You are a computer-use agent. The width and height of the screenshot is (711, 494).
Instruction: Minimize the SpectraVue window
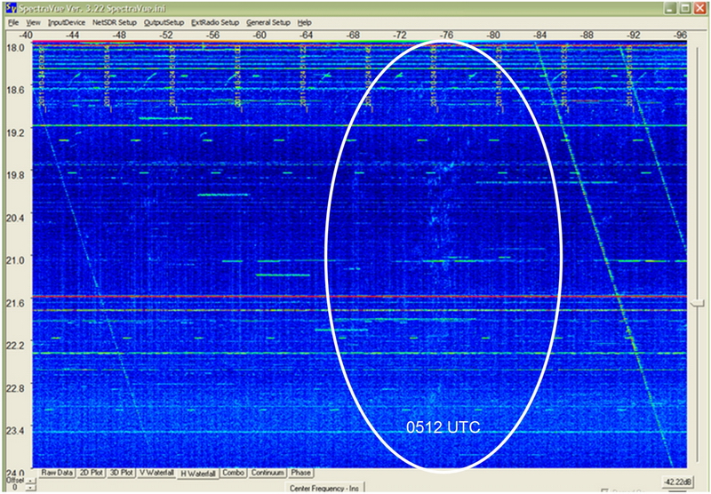coord(672,8)
